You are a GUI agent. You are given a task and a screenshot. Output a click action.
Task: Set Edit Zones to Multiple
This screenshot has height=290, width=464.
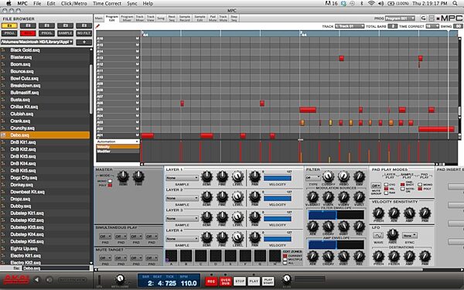[x=285, y=260]
